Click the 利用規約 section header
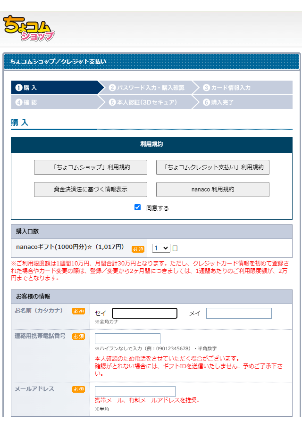This screenshot has height=429, width=302. (x=151, y=145)
